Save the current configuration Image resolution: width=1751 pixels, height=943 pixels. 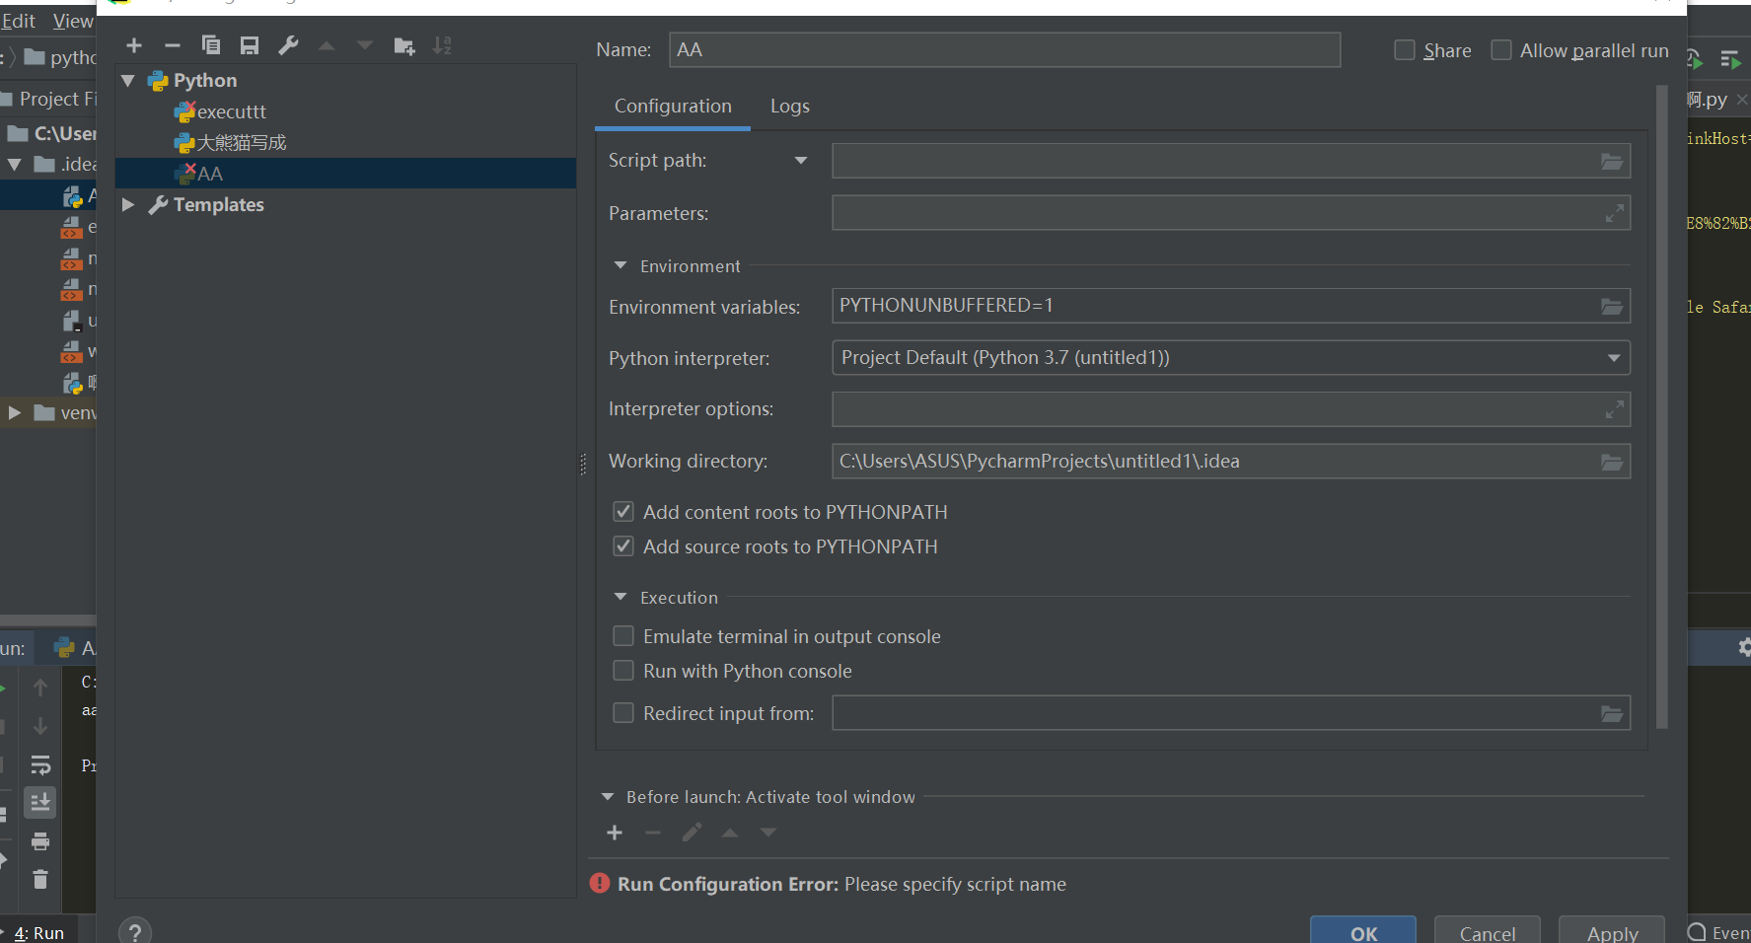click(x=249, y=44)
